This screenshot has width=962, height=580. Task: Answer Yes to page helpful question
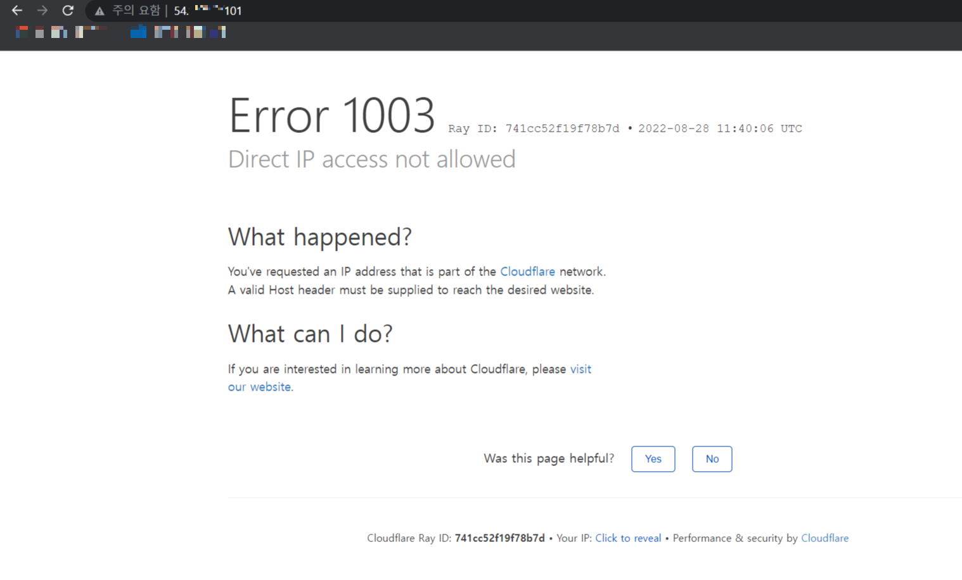pyautogui.click(x=653, y=459)
